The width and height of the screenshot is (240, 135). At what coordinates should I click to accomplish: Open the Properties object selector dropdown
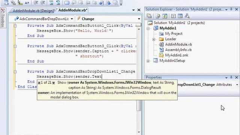tap(237, 85)
